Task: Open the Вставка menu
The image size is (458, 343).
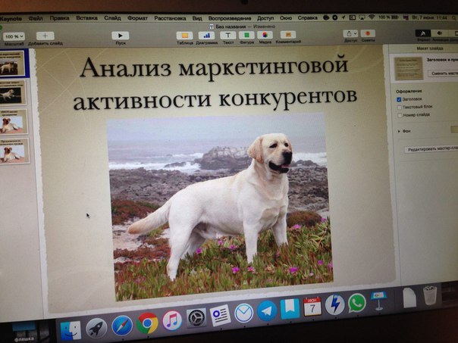Action: pos(86,17)
